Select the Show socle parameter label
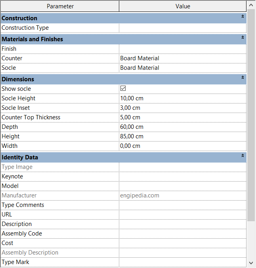The width and height of the screenshot is (256, 268). 16,89
